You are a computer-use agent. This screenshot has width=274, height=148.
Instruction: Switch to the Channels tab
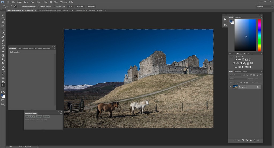[x=238, y=71]
